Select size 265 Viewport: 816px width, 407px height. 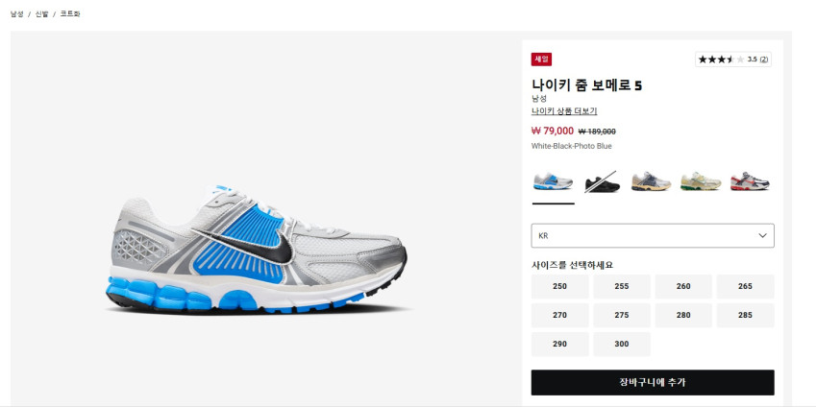[745, 286]
